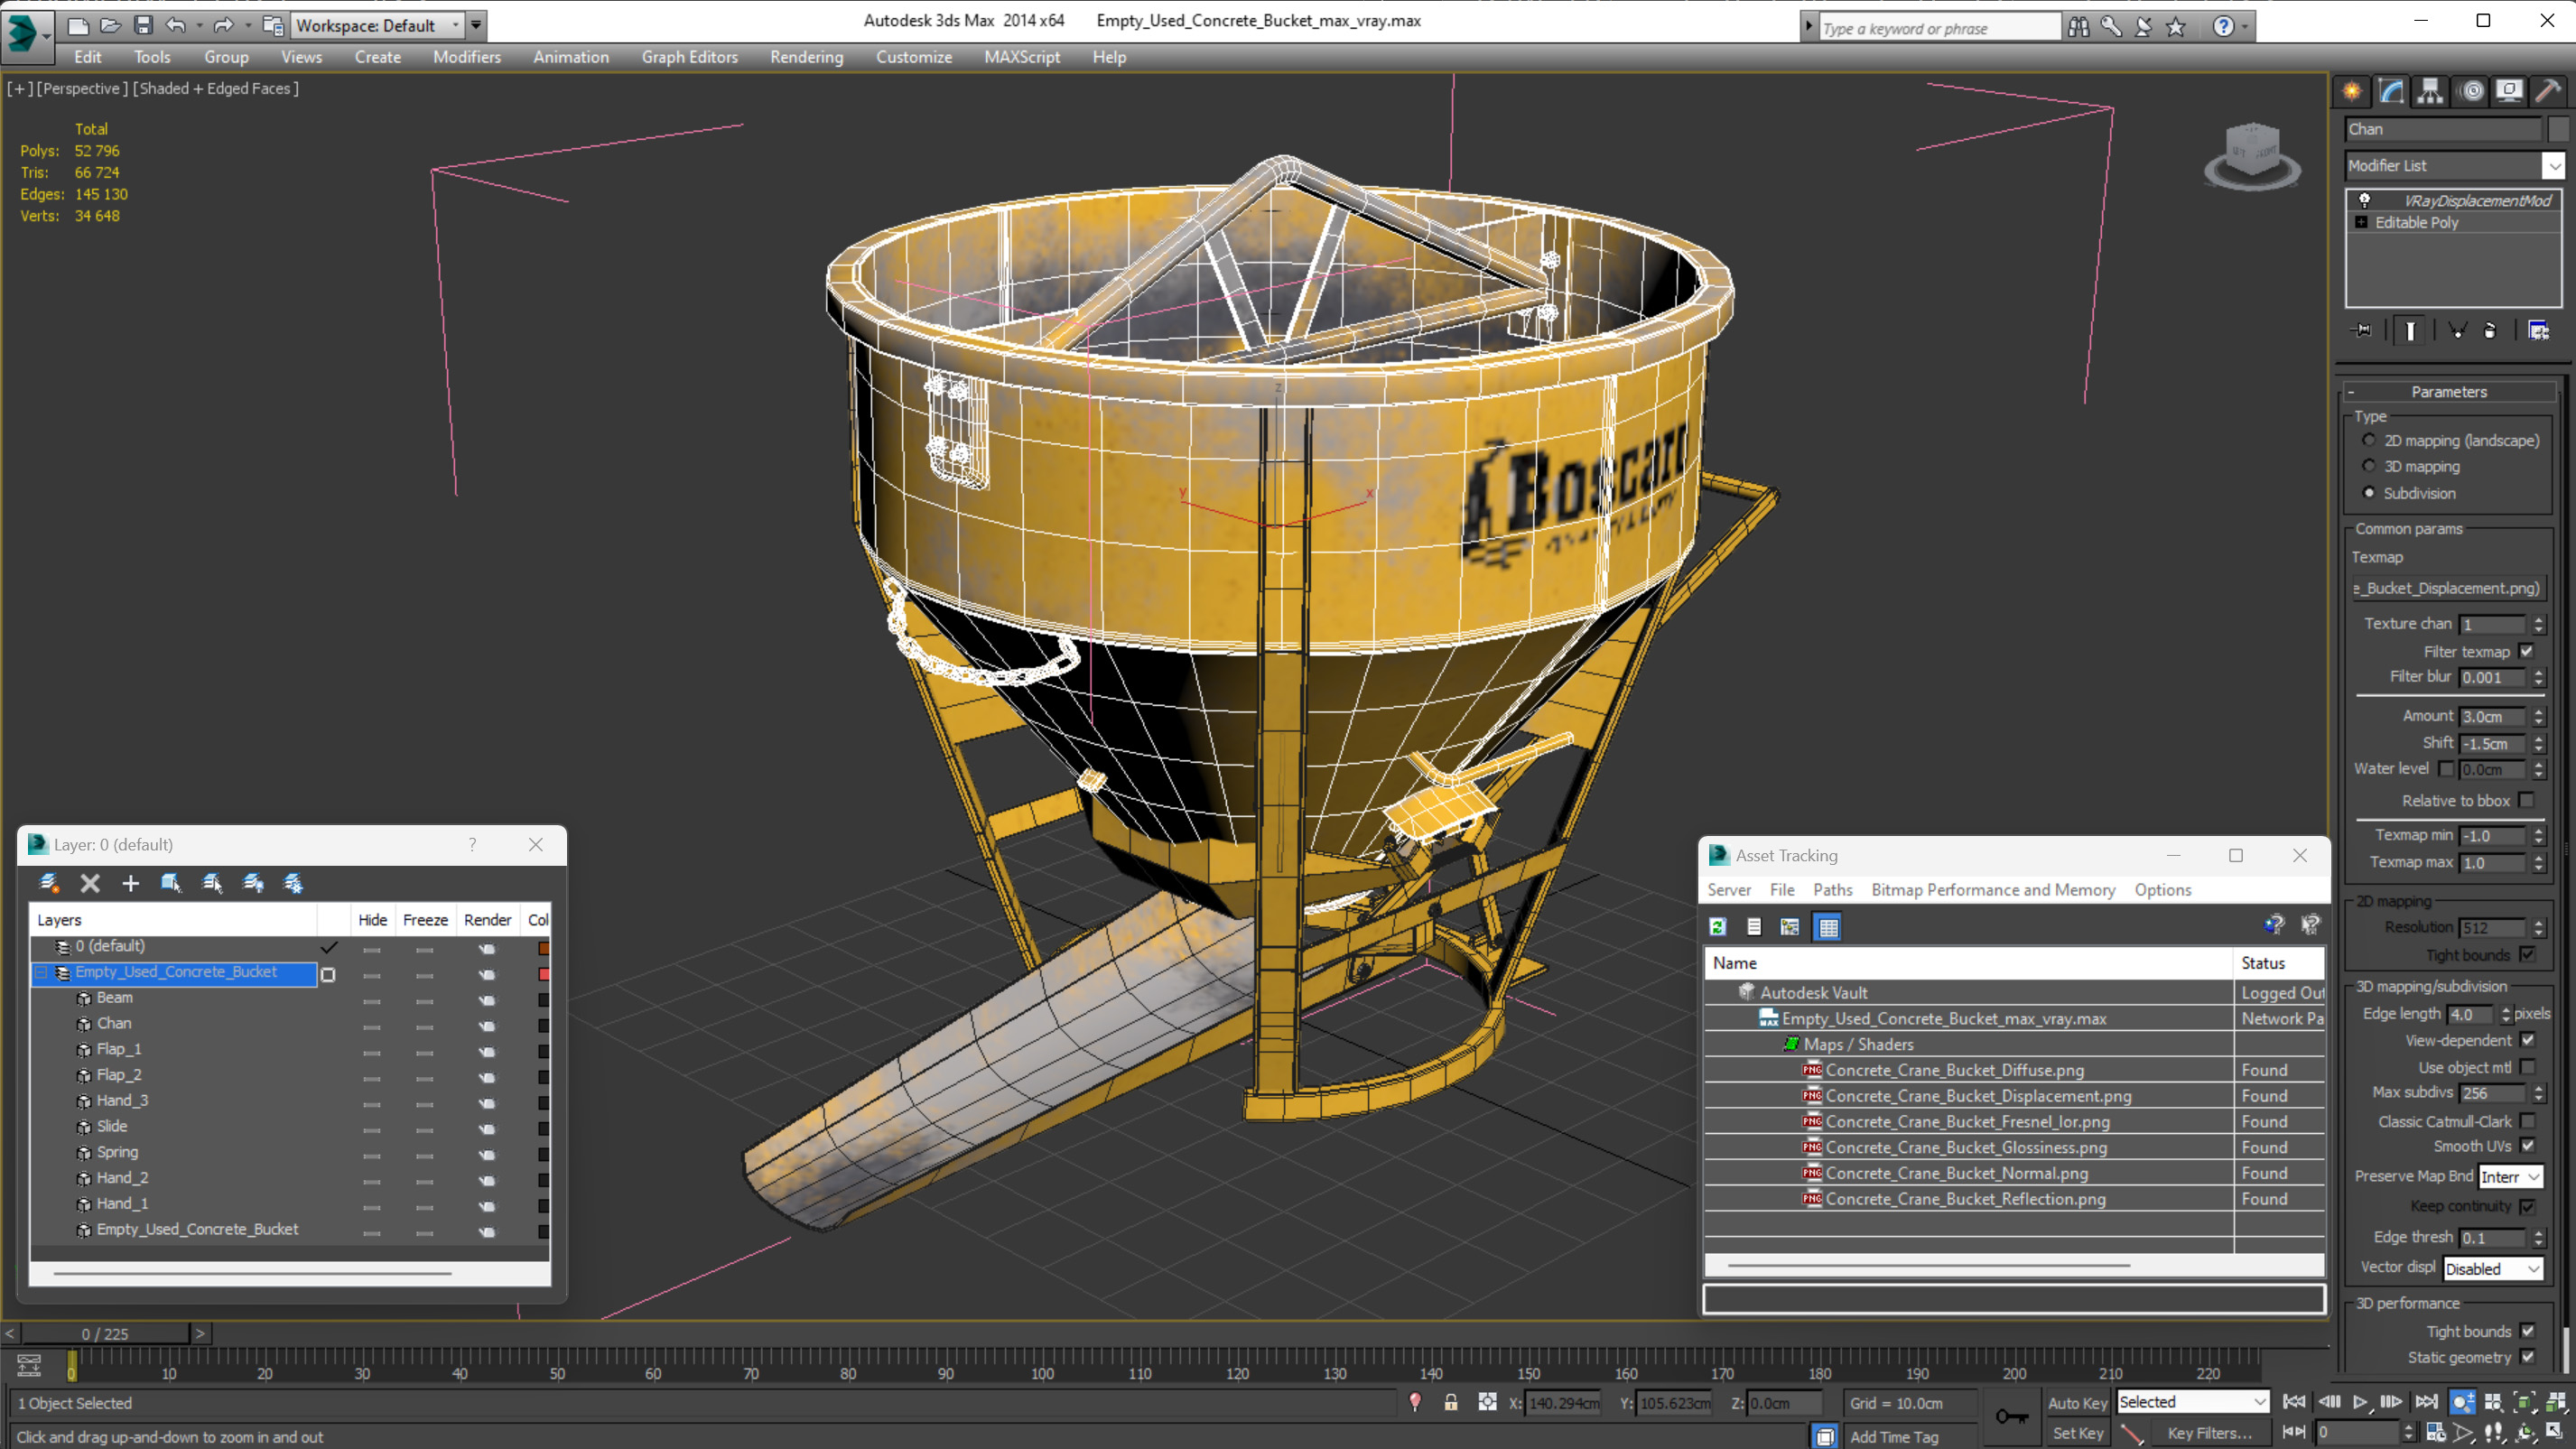The width and height of the screenshot is (2576, 1449).
Task: Click Table View icon in Asset Tracking toolbar
Action: (x=1829, y=927)
